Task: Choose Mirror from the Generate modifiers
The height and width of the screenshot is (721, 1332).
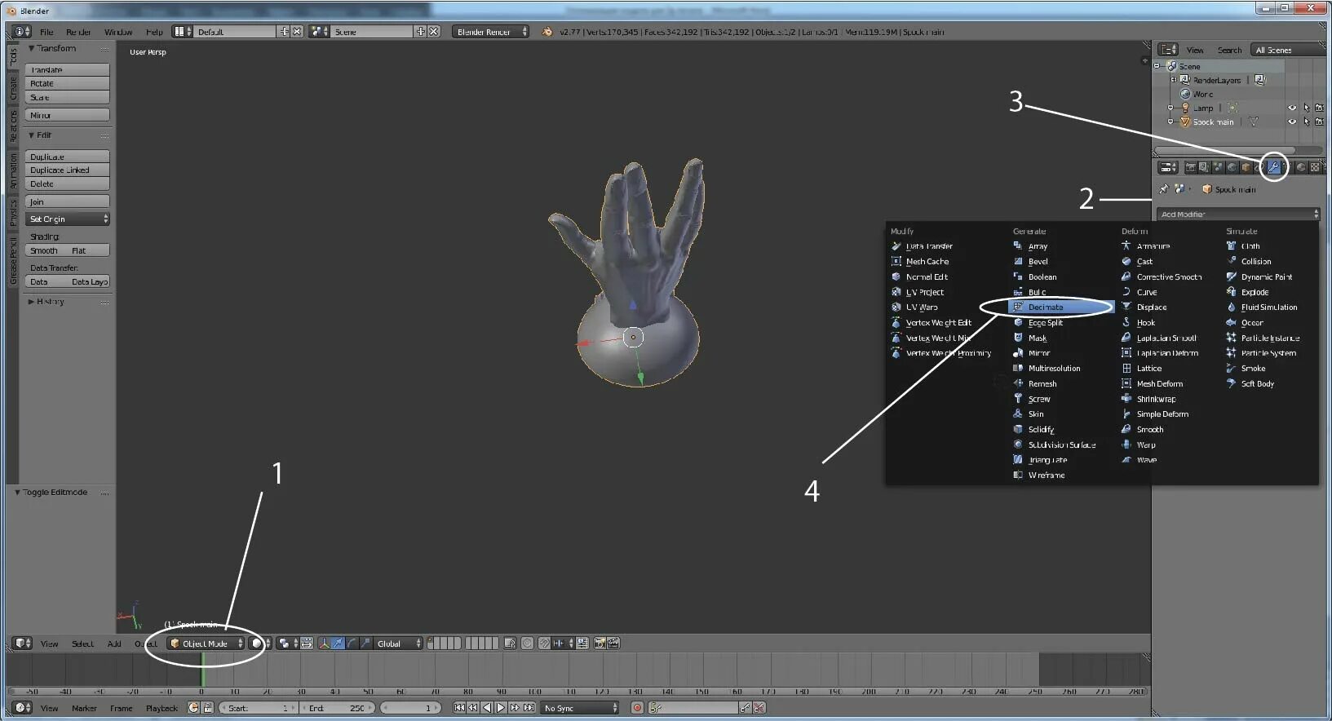Action: [1039, 353]
